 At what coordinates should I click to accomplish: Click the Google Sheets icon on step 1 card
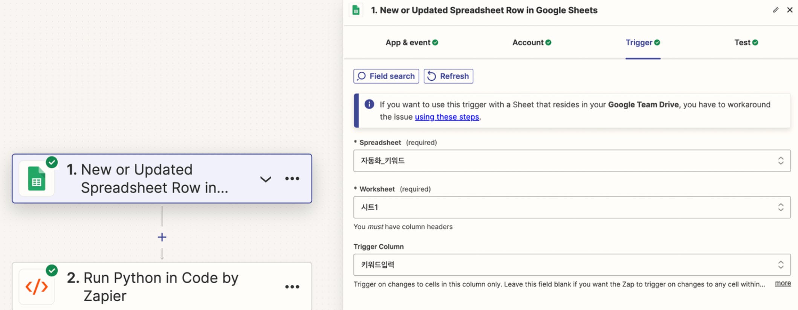37,178
